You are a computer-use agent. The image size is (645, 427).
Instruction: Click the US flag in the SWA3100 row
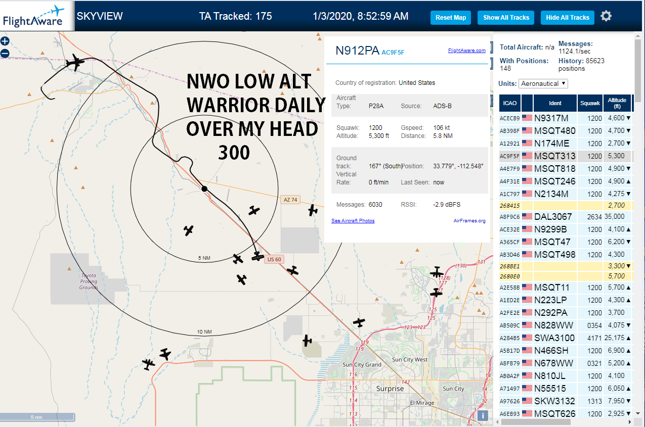tap(527, 338)
